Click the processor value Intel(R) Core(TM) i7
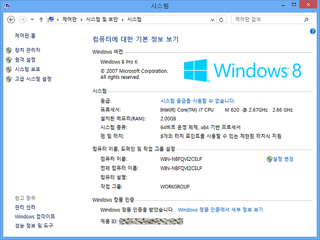320x240 pixels. click(227, 110)
